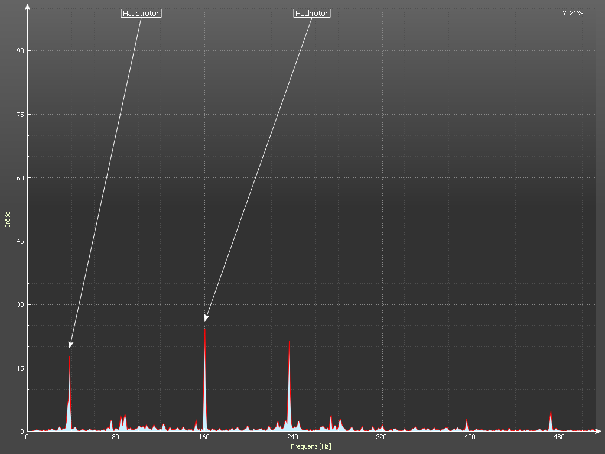Screen dimensions: 605x454
Task: Click the arrowhead of the Heckrotor annotation
Action: [206, 319]
